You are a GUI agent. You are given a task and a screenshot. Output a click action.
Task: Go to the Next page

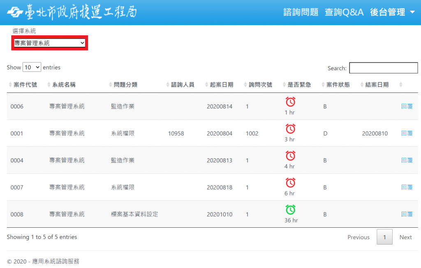click(x=405, y=237)
